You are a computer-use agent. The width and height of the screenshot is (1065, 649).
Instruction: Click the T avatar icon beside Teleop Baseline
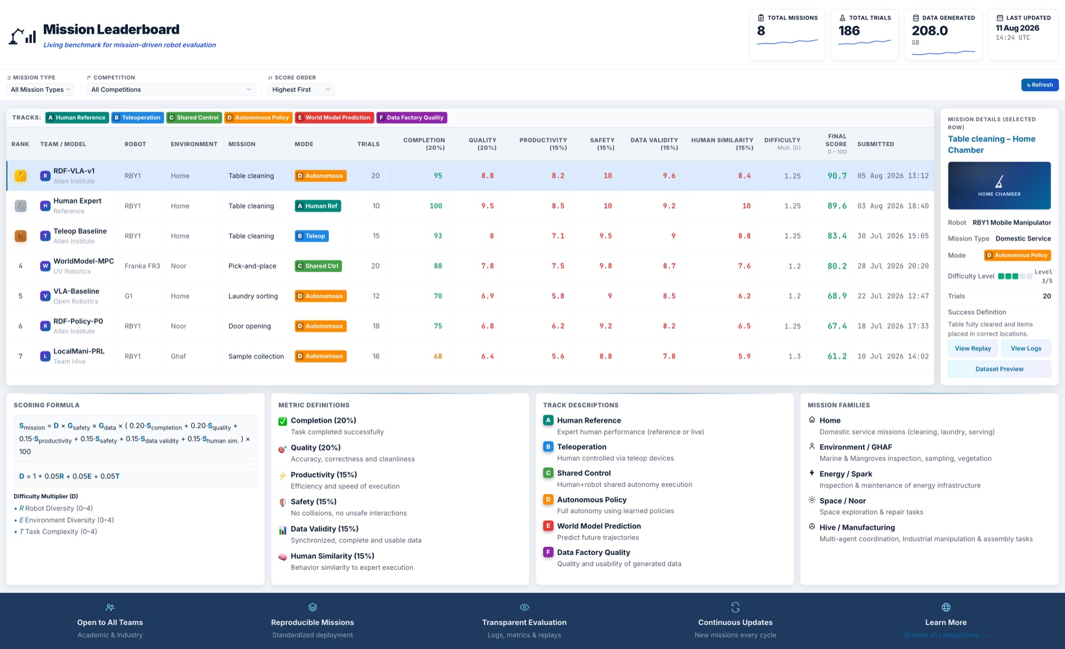[45, 236]
